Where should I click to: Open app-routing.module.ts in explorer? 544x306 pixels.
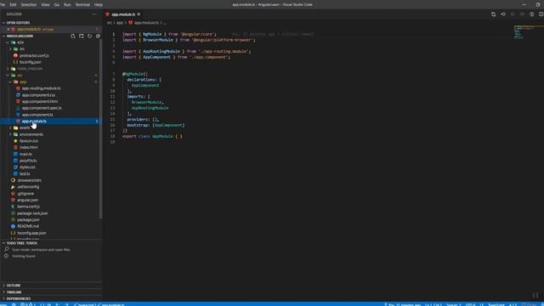pos(41,88)
